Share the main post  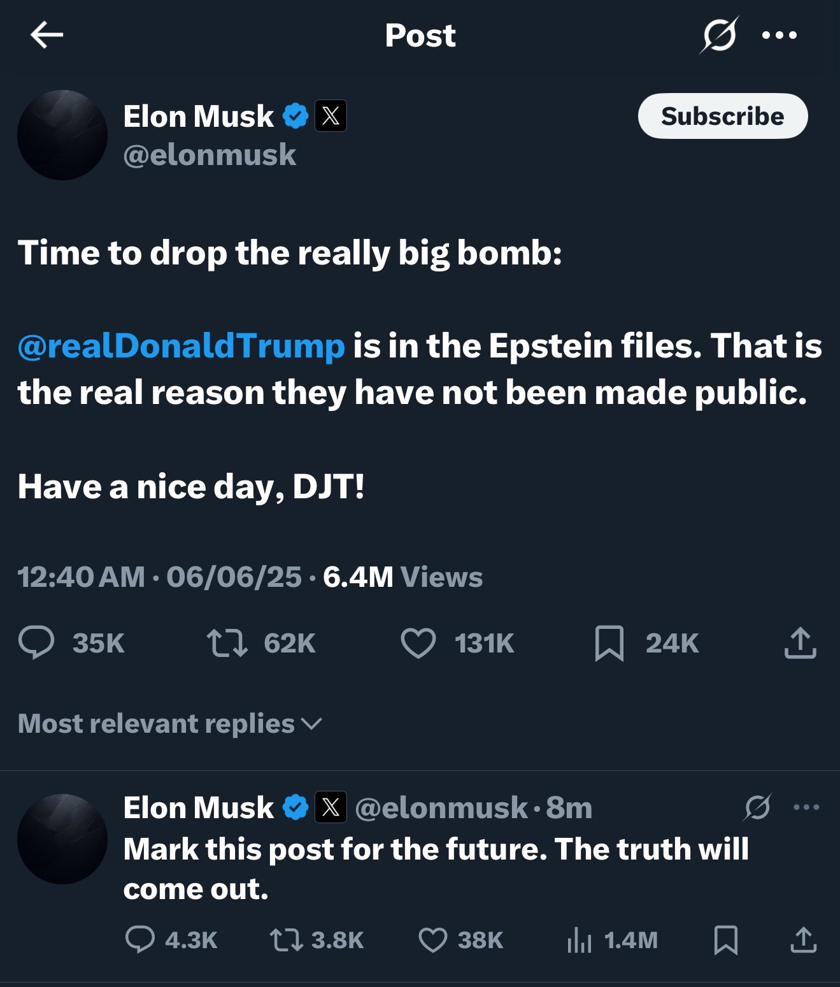800,642
